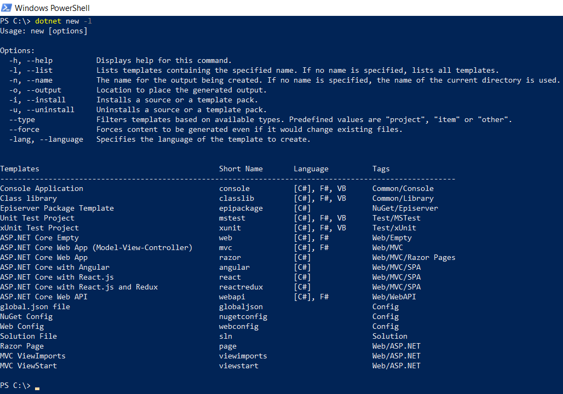The height and width of the screenshot is (394, 563).
Task: Click the '--type' option
Action: 22,119
